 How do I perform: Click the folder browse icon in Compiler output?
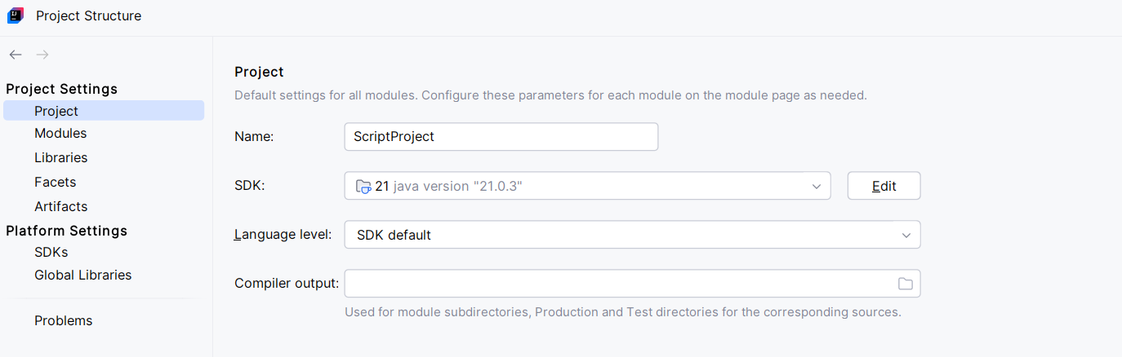[905, 284]
